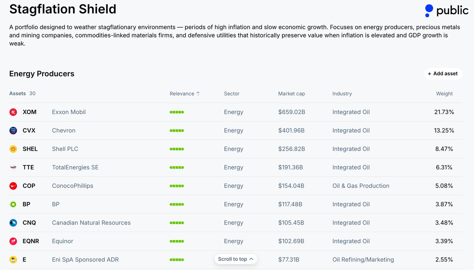
Task: Click the ConocoPhillips COP logo icon
Action: click(13, 186)
